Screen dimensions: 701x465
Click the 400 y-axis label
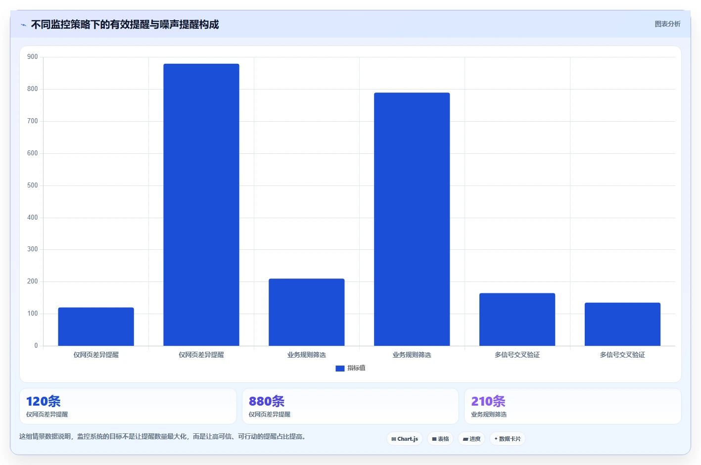pyautogui.click(x=33, y=218)
